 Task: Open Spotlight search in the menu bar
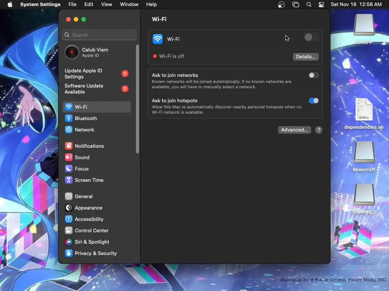[x=309, y=5]
